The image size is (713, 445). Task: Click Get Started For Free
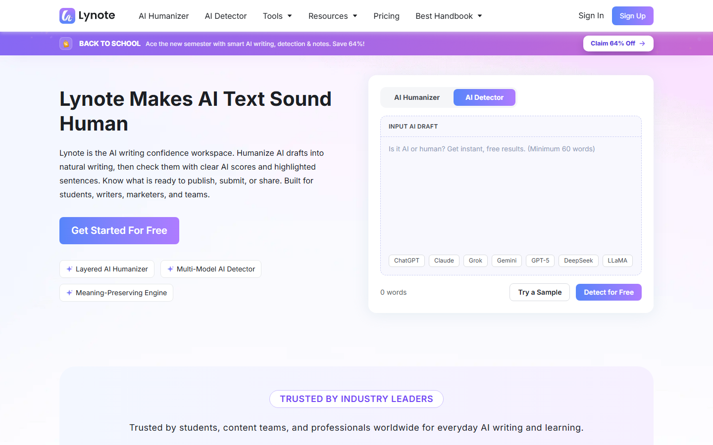coord(119,230)
